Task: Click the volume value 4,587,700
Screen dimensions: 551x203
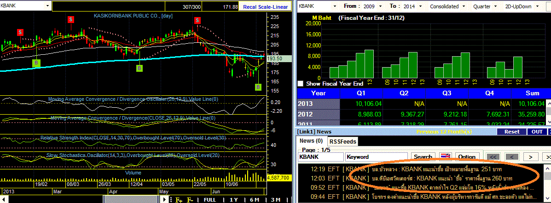Action: pyautogui.click(x=279, y=178)
